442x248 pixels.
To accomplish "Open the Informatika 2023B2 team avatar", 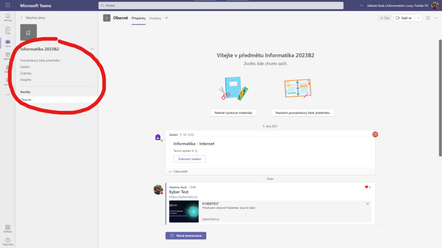I will pos(28,32).
